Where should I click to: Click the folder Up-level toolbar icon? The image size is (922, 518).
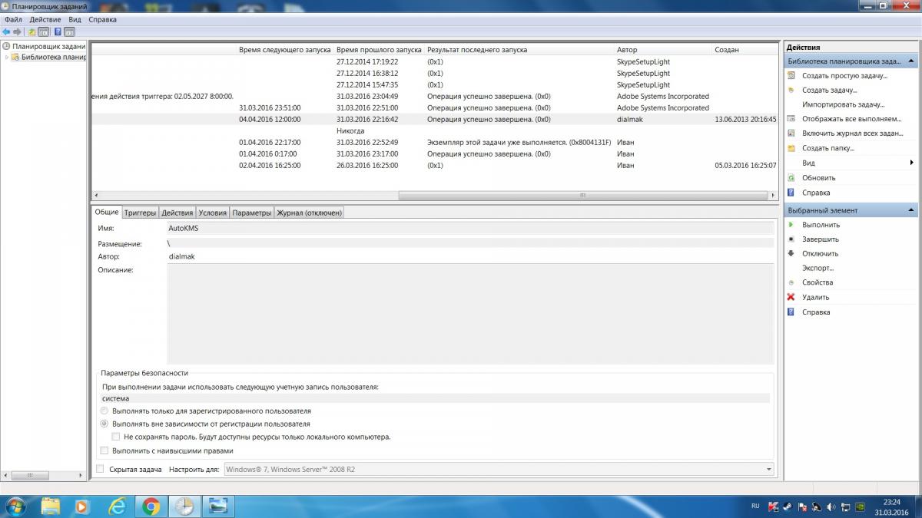32,32
